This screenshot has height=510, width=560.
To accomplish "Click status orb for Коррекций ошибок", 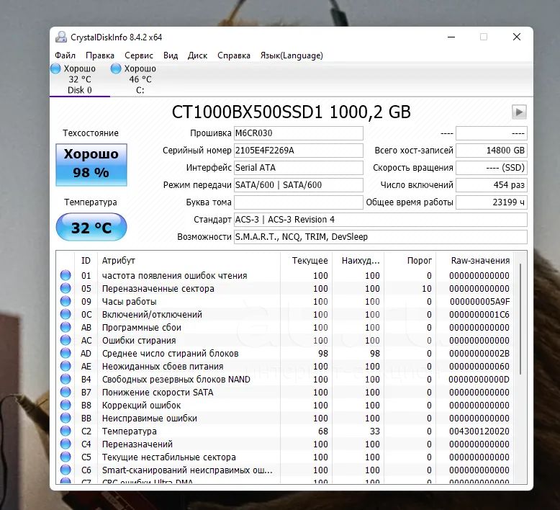I will click(66, 405).
